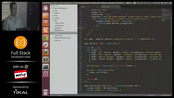Open .editorconfig in the sidebar
Viewport: 174px width, 98px height.
pyautogui.click(x=59, y=23)
